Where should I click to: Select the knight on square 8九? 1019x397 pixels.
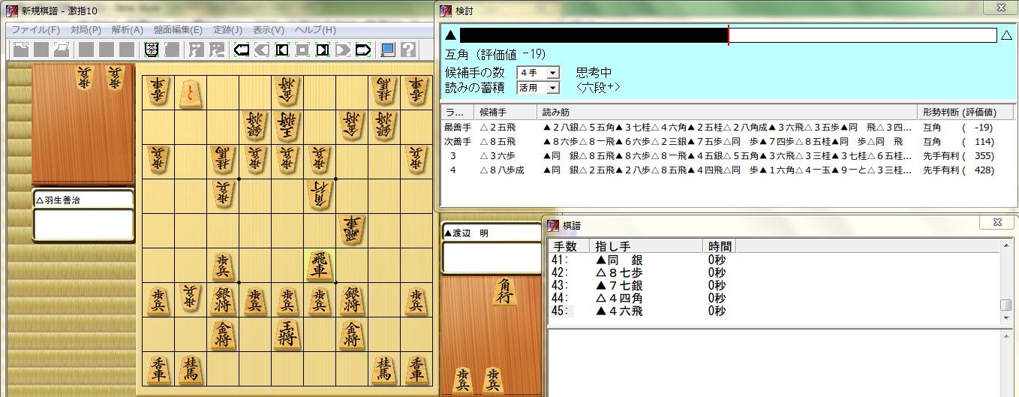coord(191,370)
